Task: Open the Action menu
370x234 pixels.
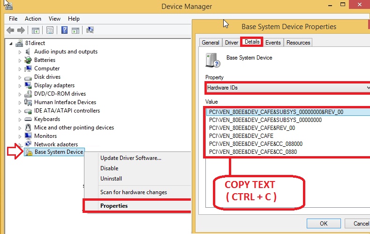Action: 33,19
